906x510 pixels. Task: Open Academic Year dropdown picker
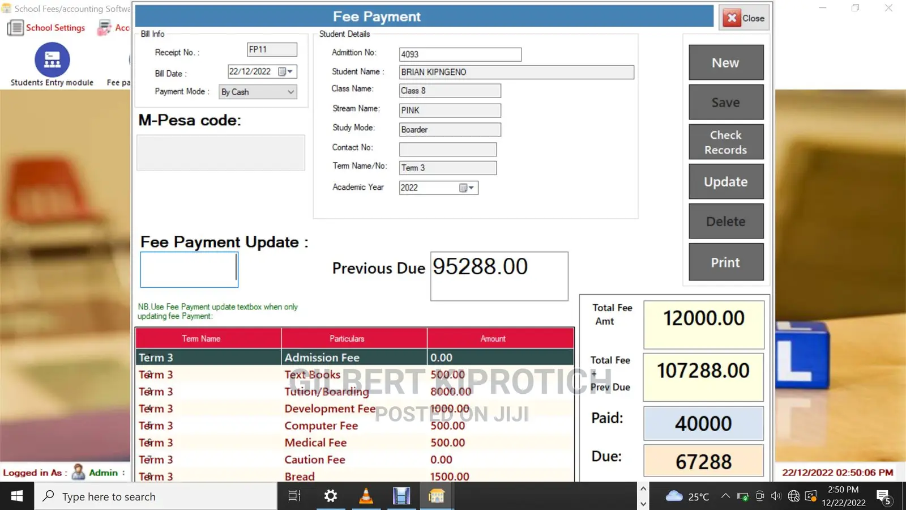point(467,188)
